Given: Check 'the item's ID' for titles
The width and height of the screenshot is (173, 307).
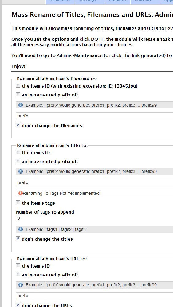Looking at the screenshot, I should (x=18, y=152).
